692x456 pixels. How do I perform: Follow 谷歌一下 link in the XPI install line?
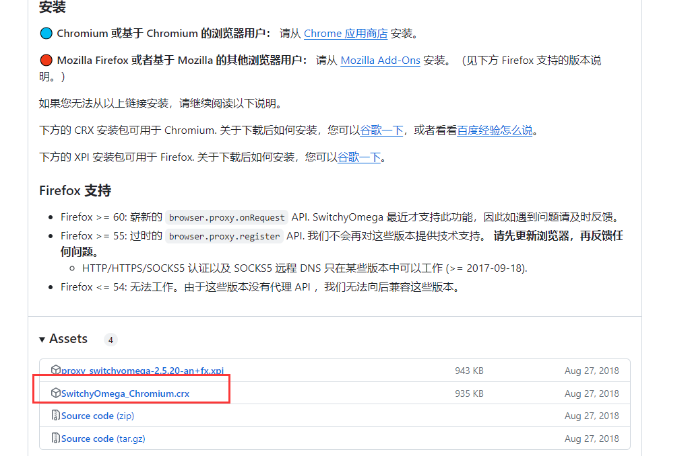359,157
